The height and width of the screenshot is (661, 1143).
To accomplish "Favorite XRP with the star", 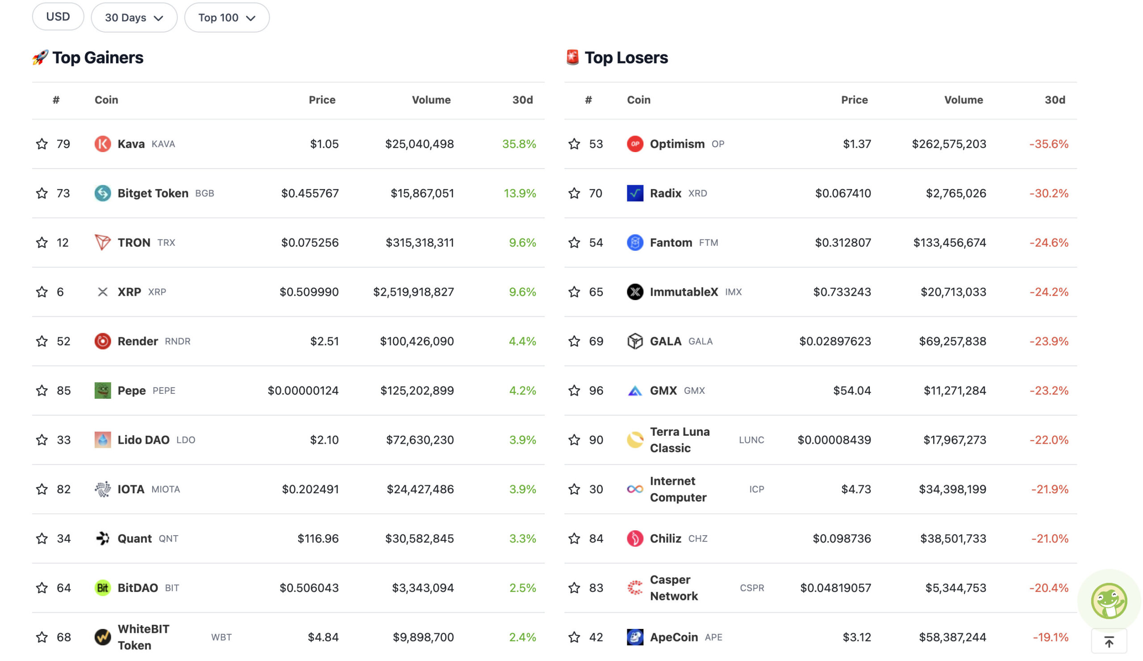I will [x=42, y=292].
